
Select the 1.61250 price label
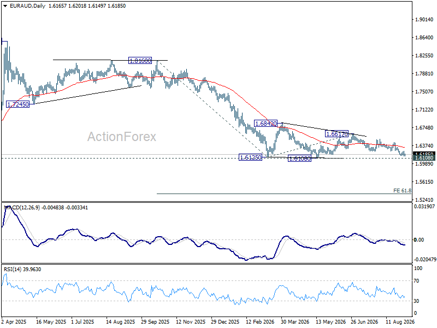point(251,157)
